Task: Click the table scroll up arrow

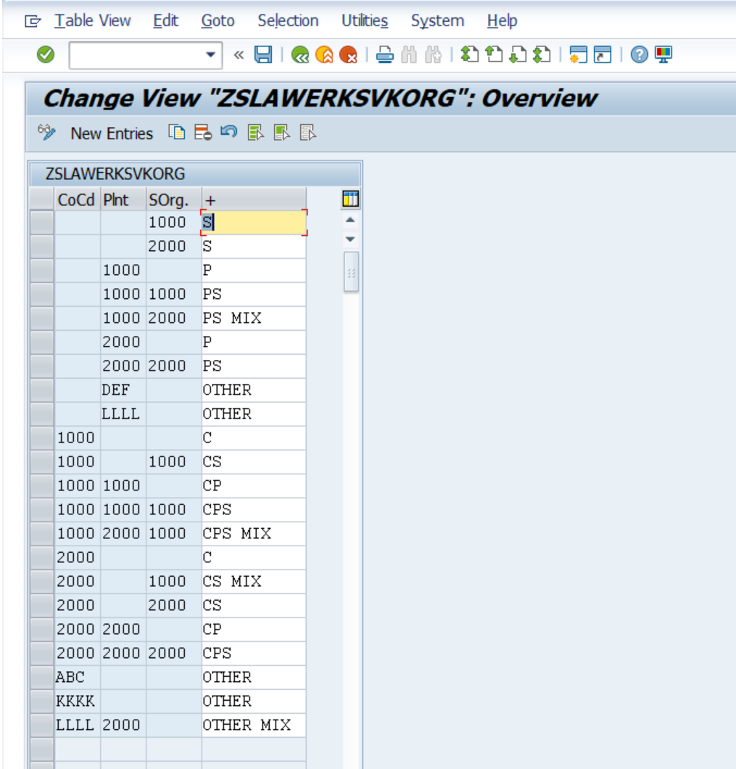Action: pos(350,221)
